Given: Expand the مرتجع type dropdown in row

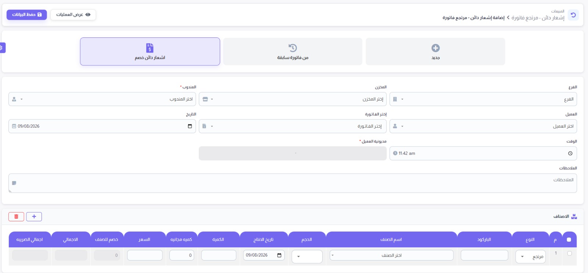Looking at the screenshot, I should (x=530, y=256).
